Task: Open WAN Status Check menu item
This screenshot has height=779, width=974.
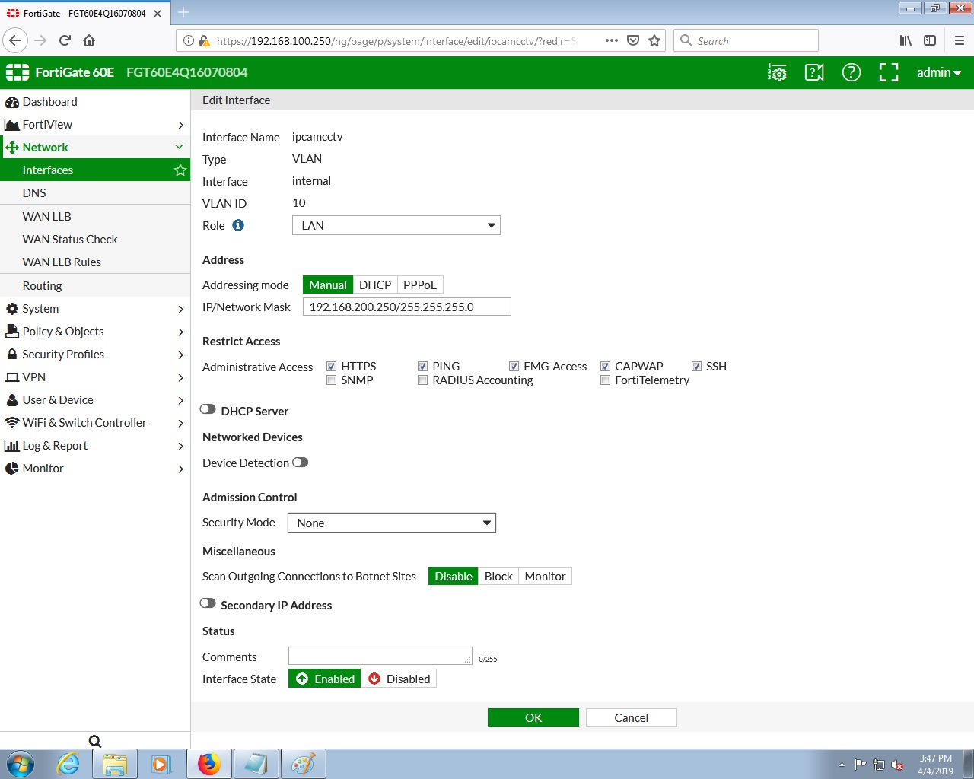Action: pos(95,240)
